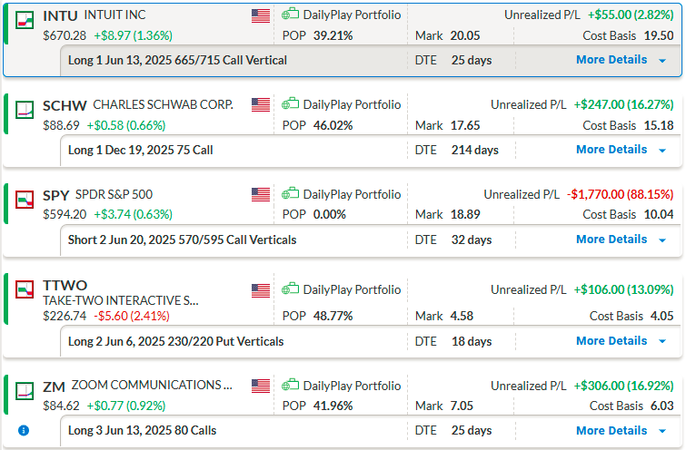Select 'Long 3 Jun 13, 2025 80 Calls'
686x450 pixels.
coord(142,430)
